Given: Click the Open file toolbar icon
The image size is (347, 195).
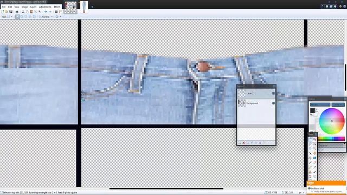Looking at the screenshot, I should [7, 12].
